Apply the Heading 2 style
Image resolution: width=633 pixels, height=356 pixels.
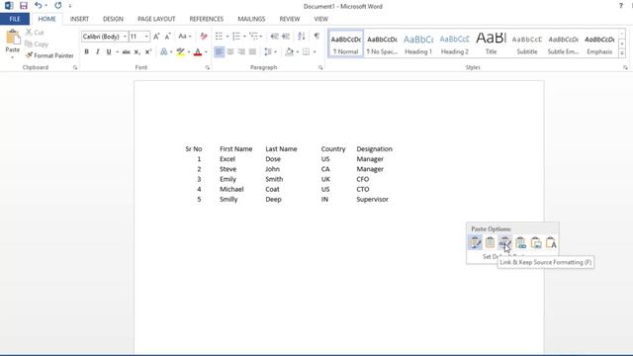tap(455, 44)
